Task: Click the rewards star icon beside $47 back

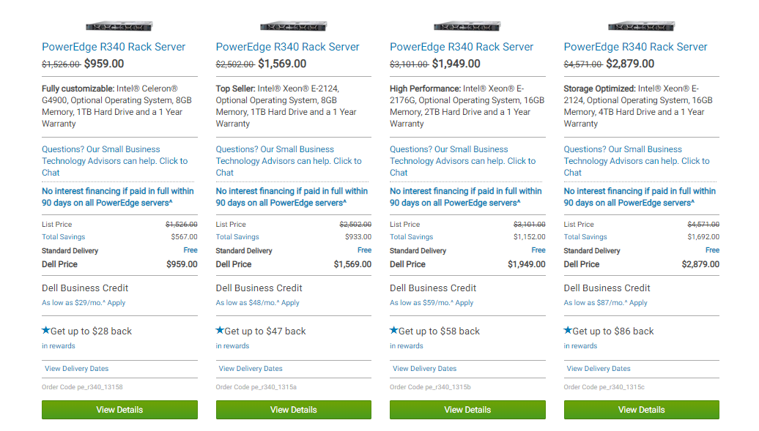Action: [x=220, y=331]
